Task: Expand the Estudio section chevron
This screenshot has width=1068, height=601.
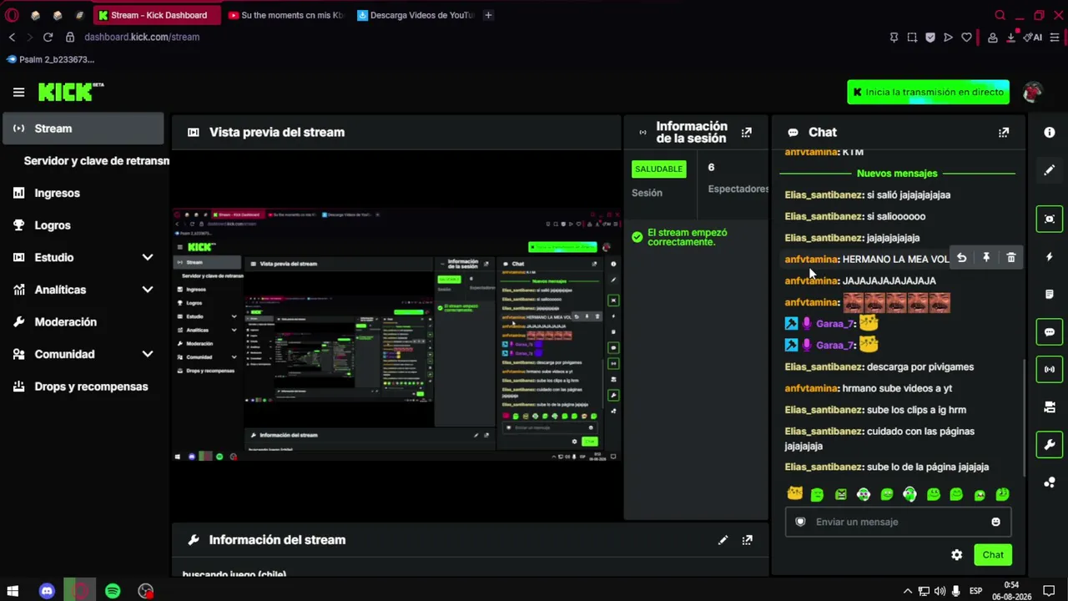Action: tap(148, 257)
